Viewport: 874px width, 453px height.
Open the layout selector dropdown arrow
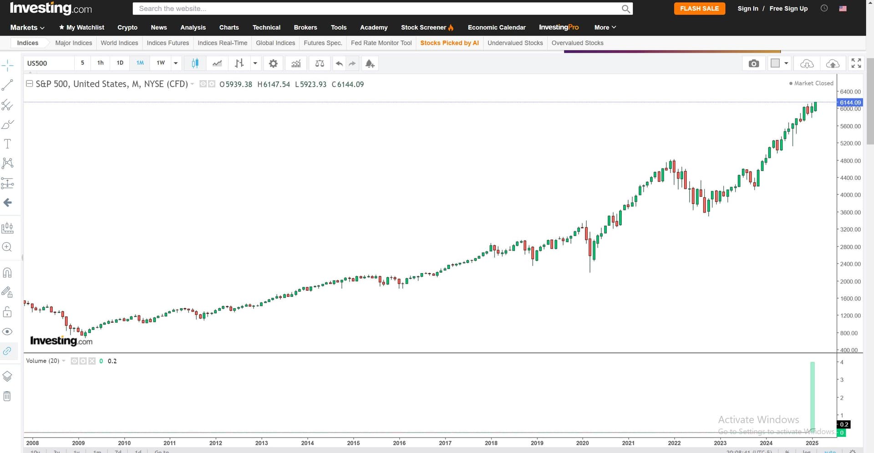(786, 63)
